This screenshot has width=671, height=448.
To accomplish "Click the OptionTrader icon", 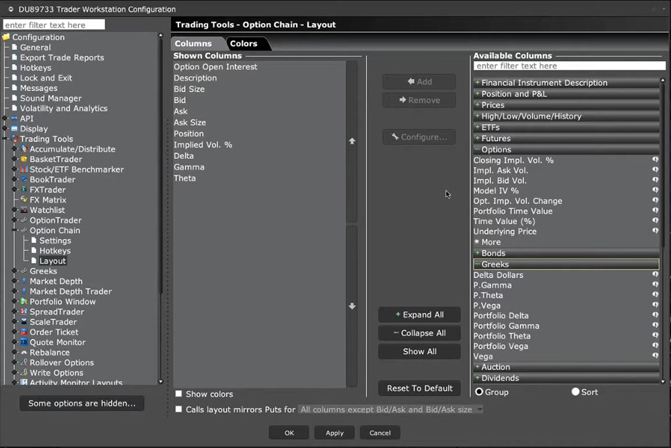I will pos(24,221).
